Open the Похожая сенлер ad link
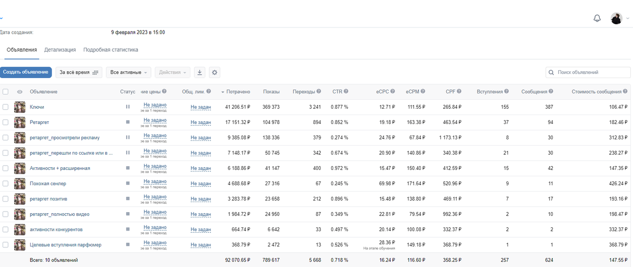This screenshot has width=633, height=267. pos(48,184)
